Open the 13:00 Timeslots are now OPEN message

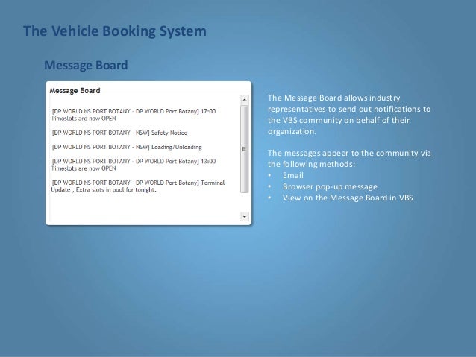pos(134,165)
